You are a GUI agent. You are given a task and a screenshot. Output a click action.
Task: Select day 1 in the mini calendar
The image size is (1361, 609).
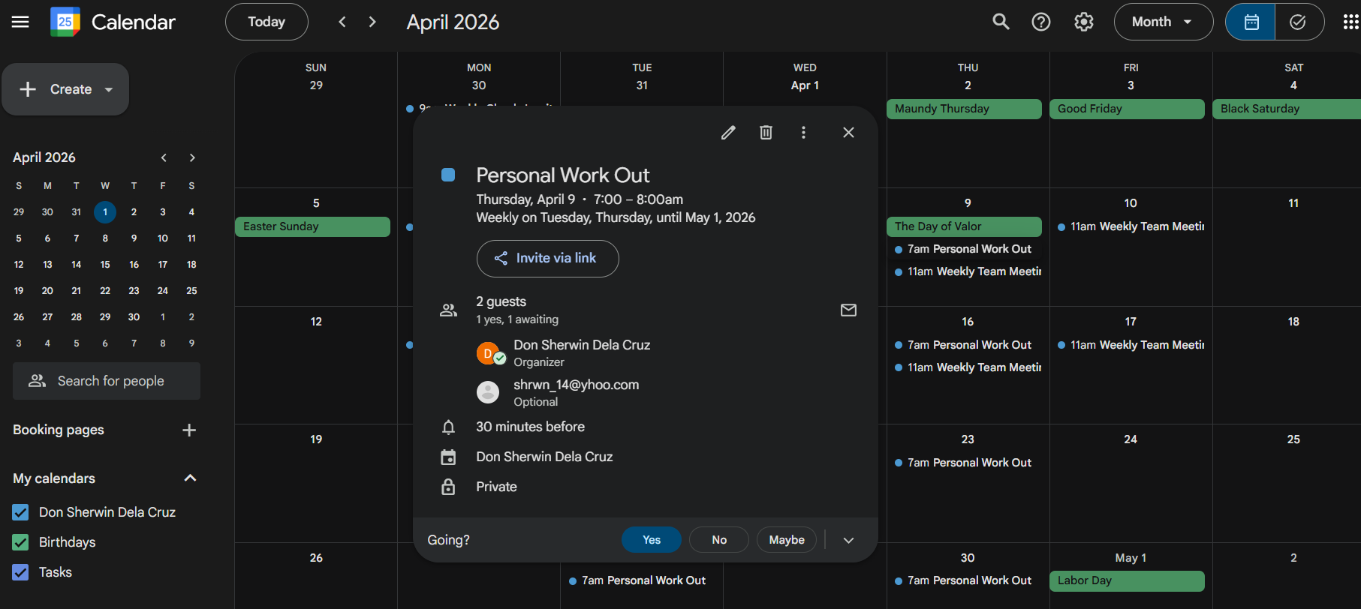105,212
